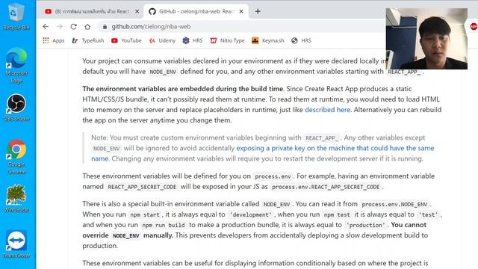
Task: Click the 'npm test' code snippet
Action: coord(337,214)
